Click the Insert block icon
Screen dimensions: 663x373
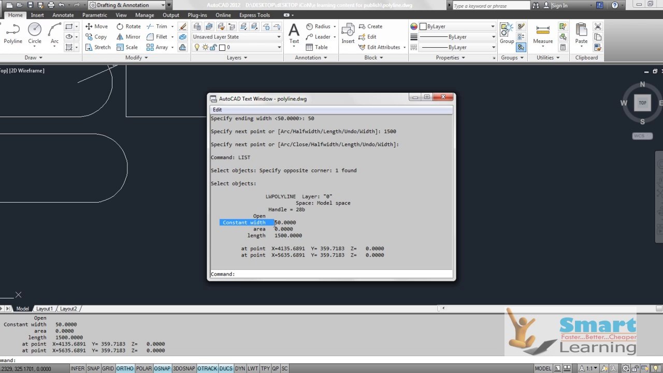(348, 34)
